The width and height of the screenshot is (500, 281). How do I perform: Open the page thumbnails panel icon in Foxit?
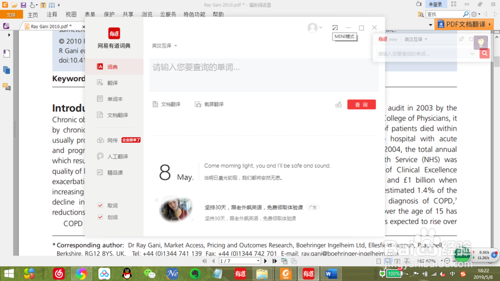point(6,53)
